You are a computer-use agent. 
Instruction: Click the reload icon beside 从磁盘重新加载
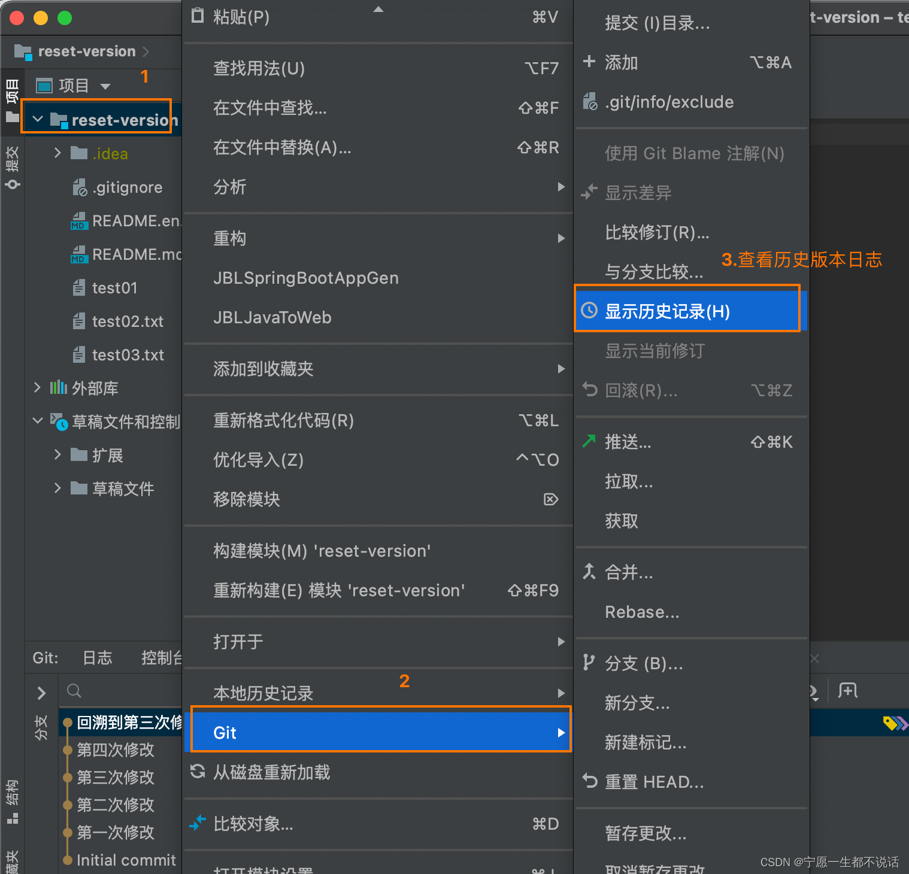198,772
